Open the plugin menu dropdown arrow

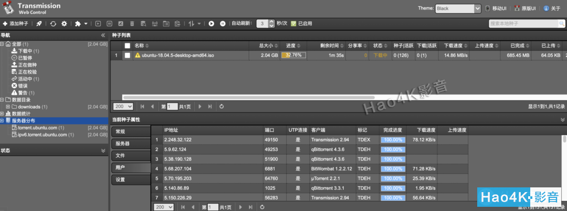(86, 24)
